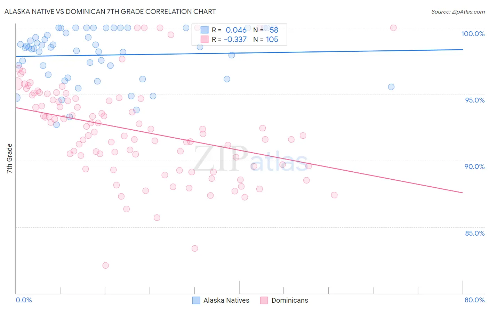The image size is (489, 310).
Task: Click the N = 105 value text
Action: pos(266,39)
